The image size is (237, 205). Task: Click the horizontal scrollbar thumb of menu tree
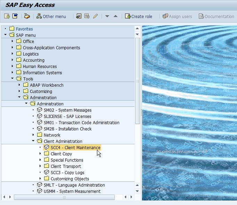click(64, 197)
